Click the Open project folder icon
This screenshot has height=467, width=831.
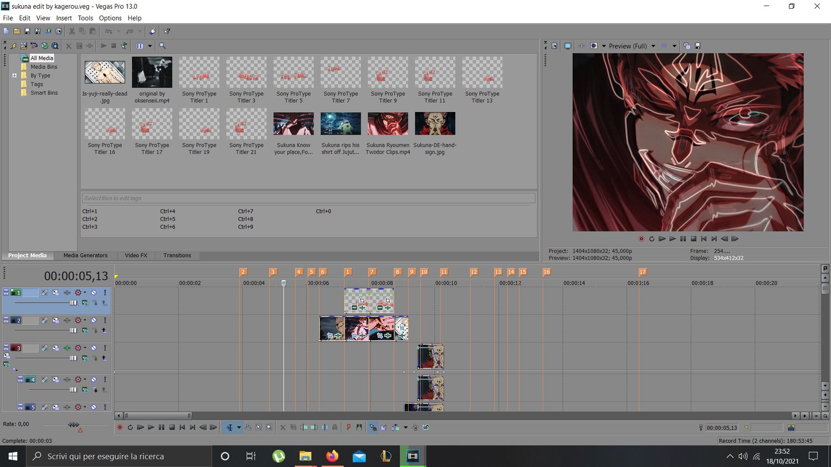(x=17, y=31)
